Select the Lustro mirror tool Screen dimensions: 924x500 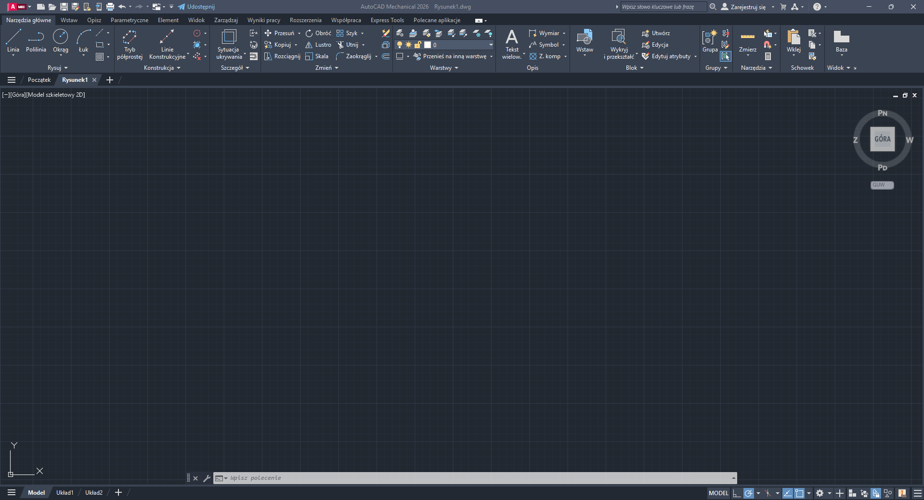318,45
